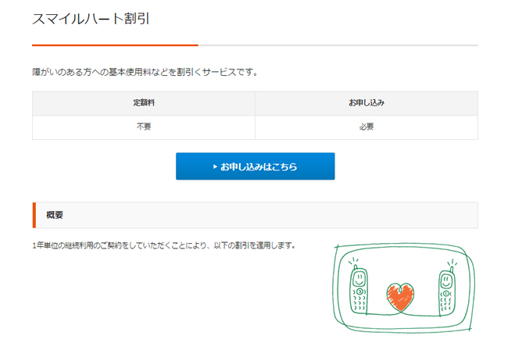Screen dimensions: 515x343
Task: Click the description about 障がいのある方
Action: [145, 72]
